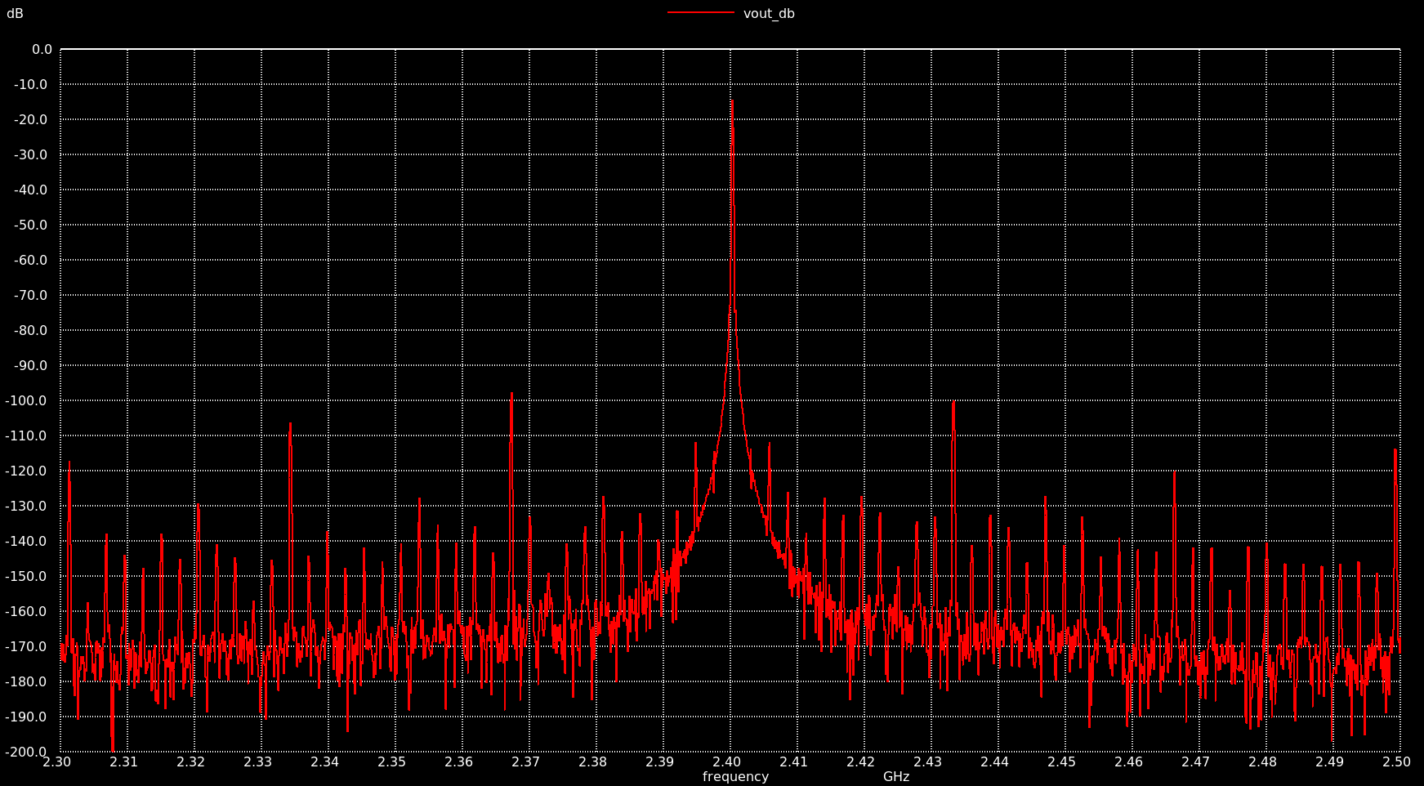Click the 2.49 x-axis tick label
Image resolution: width=1424 pixels, height=786 pixels.
click(x=1330, y=762)
